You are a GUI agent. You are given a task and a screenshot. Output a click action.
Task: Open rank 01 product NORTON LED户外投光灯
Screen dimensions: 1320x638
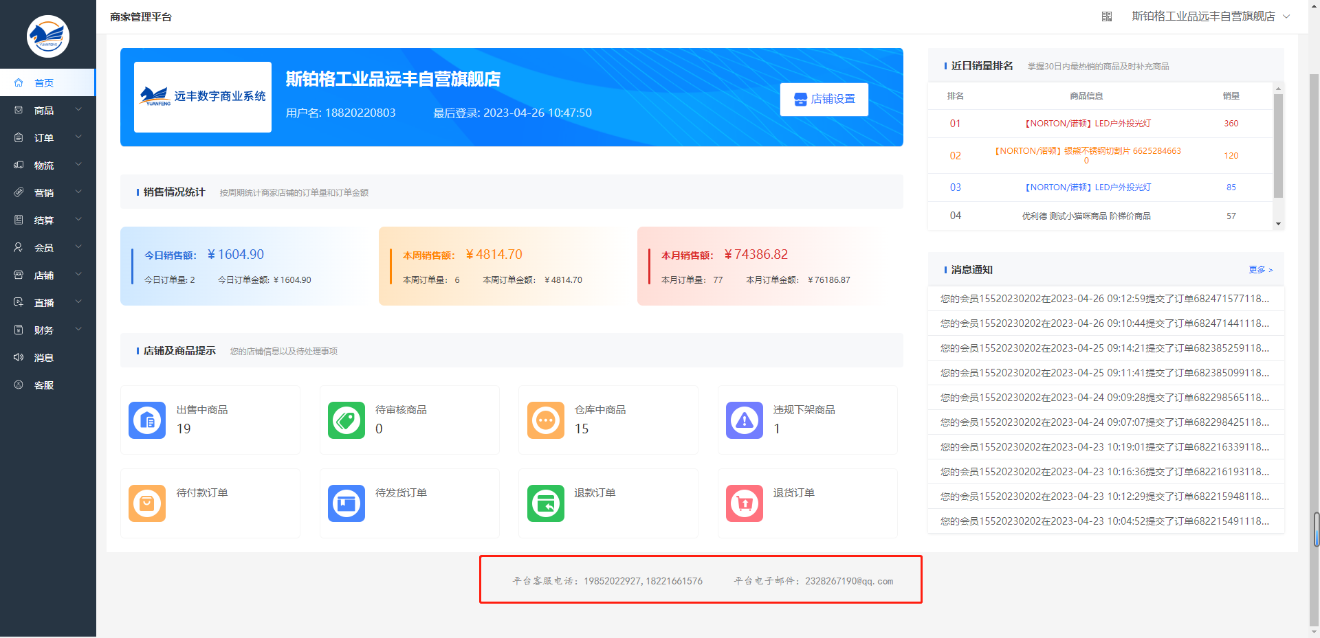[1088, 124]
